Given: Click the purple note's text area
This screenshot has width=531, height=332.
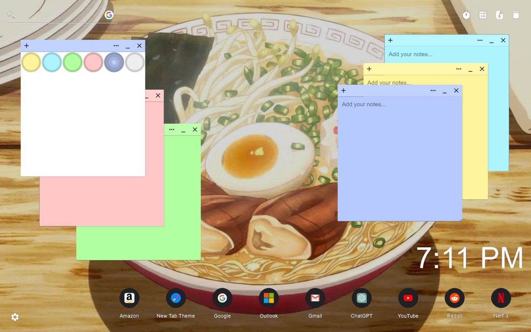Looking at the screenshot, I should [x=400, y=159].
